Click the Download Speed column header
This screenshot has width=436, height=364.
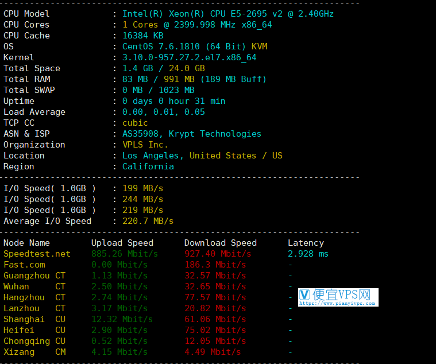pyautogui.click(x=220, y=243)
